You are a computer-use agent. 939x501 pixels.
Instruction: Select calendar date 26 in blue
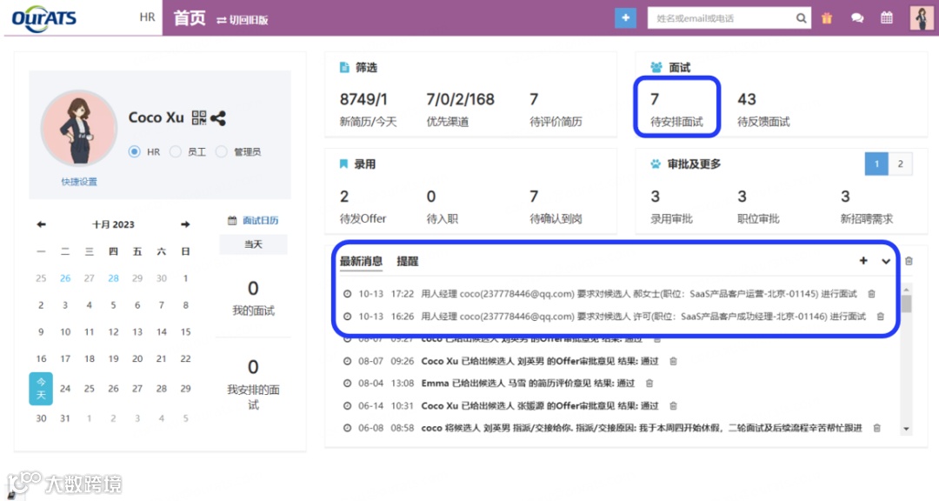point(65,278)
